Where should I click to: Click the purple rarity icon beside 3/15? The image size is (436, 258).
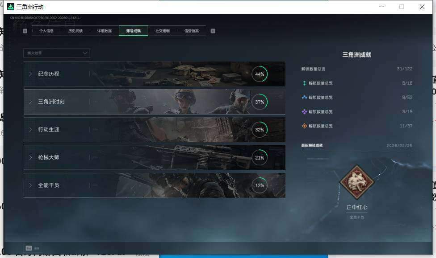304,111
